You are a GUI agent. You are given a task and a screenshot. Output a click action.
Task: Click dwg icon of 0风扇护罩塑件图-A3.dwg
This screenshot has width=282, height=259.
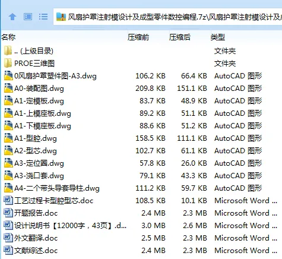click(8, 76)
